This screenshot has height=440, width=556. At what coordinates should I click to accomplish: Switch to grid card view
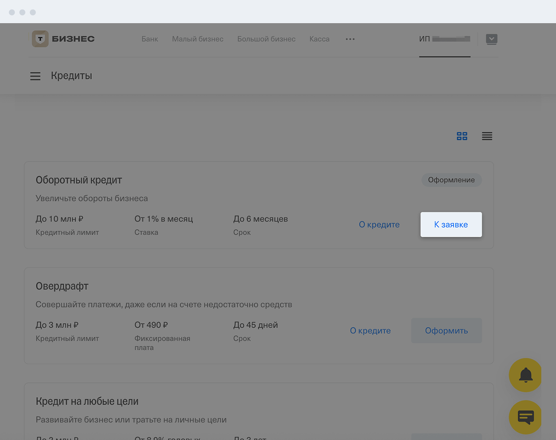click(462, 136)
